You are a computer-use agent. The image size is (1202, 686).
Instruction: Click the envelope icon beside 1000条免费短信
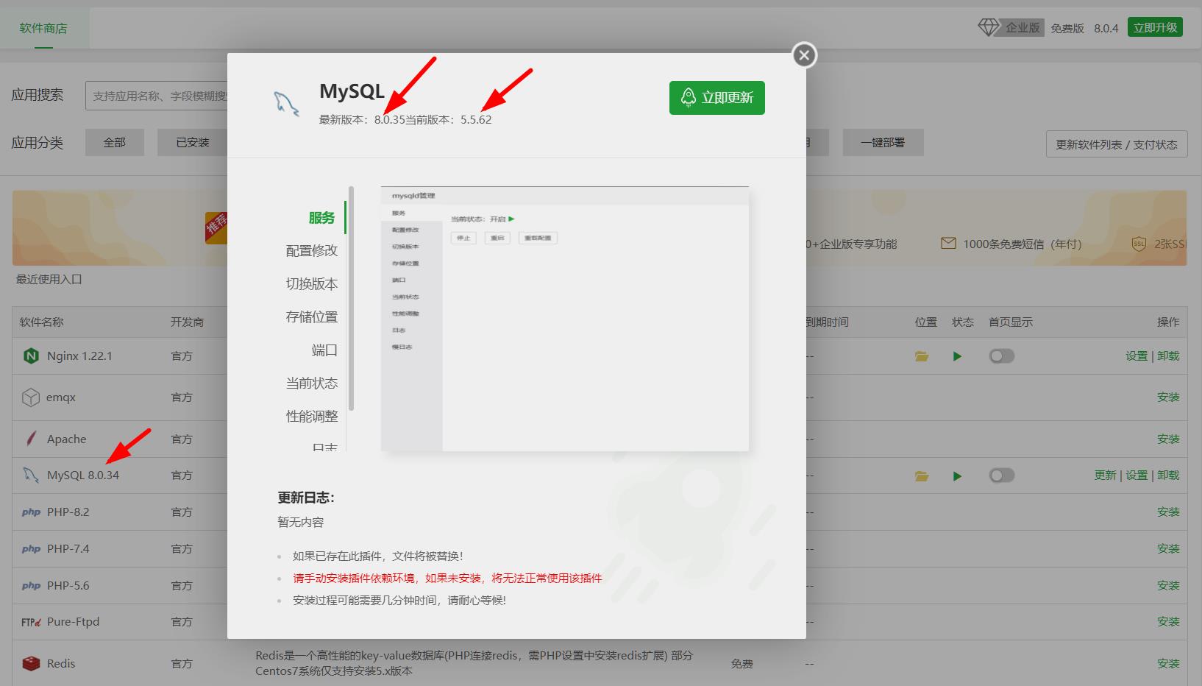[948, 243]
